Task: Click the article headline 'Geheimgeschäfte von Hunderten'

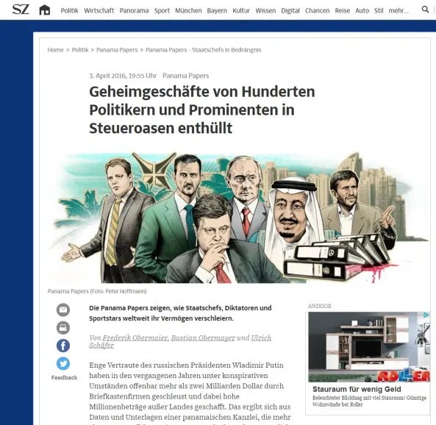Action: click(x=202, y=110)
